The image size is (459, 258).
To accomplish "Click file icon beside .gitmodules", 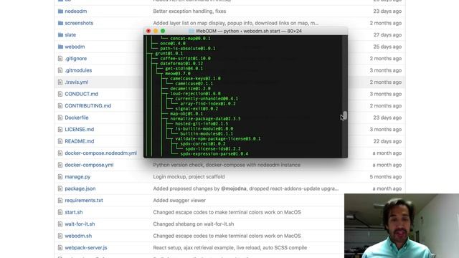I will 60,70.
